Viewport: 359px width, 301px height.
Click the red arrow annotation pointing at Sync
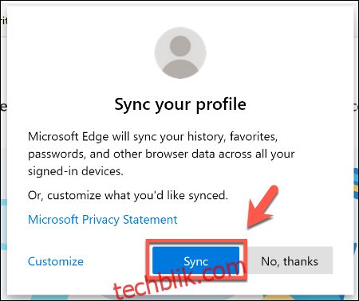262,207
